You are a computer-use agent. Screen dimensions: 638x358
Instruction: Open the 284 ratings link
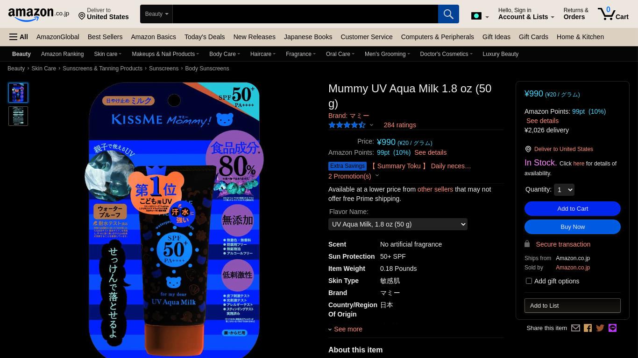pyautogui.click(x=400, y=125)
